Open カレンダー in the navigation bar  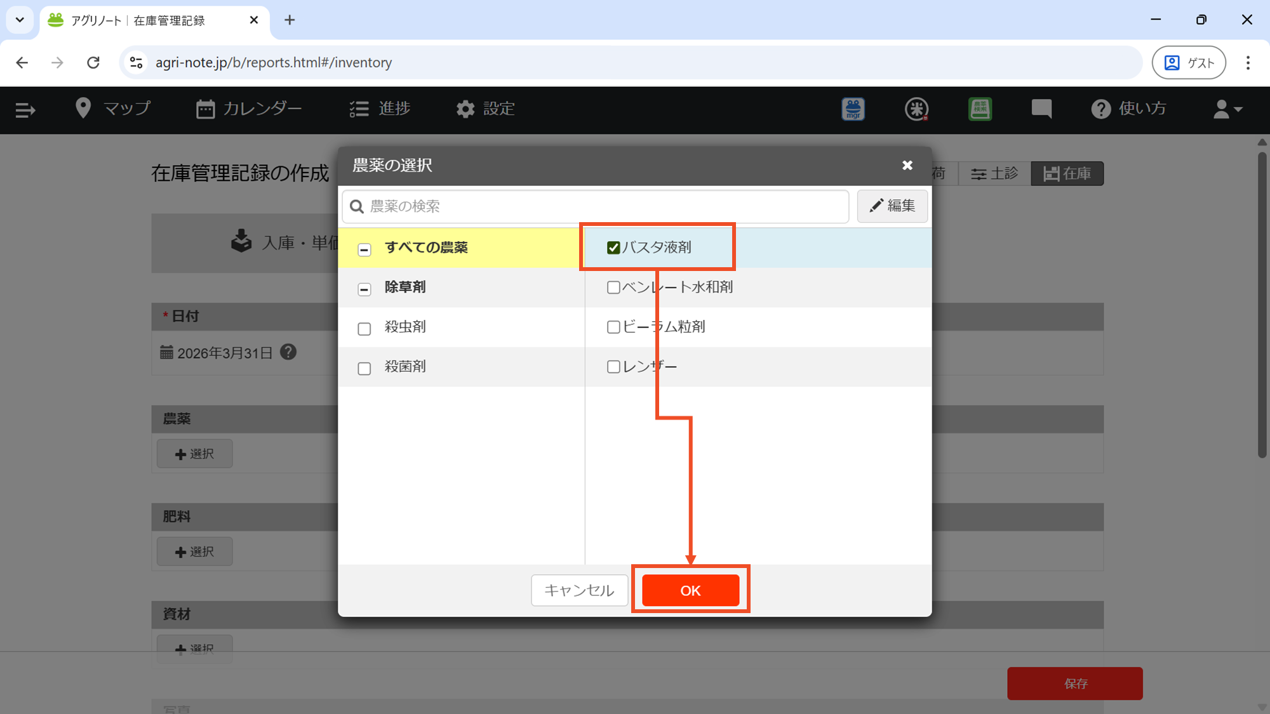click(249, 109)
